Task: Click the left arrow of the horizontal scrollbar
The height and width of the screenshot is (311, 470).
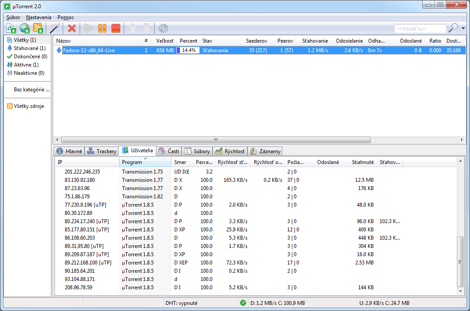Action: click(x=57, y=140)
